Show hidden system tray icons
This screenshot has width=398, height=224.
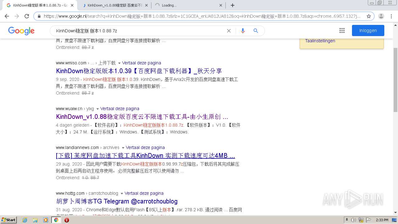[347, 220]
